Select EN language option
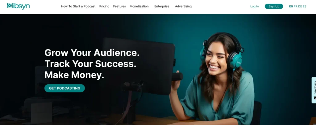Viewport: 316px width, 125px height. click(291, 6)
